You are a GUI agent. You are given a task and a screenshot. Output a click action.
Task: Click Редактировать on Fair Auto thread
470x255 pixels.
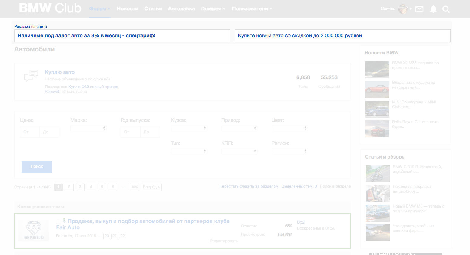click(224, 241)
